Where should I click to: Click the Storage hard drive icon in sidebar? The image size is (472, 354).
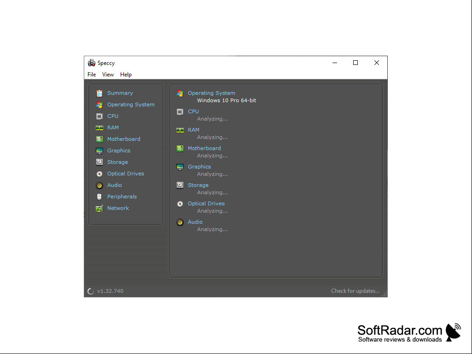[99, 162]
